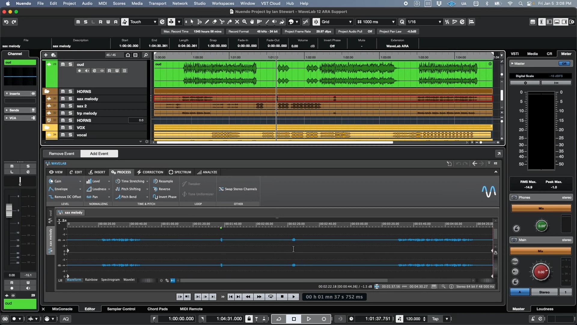Mute the sax melody track
The height and width of the screenshot is (325, 577).
(x=62, y=98)
